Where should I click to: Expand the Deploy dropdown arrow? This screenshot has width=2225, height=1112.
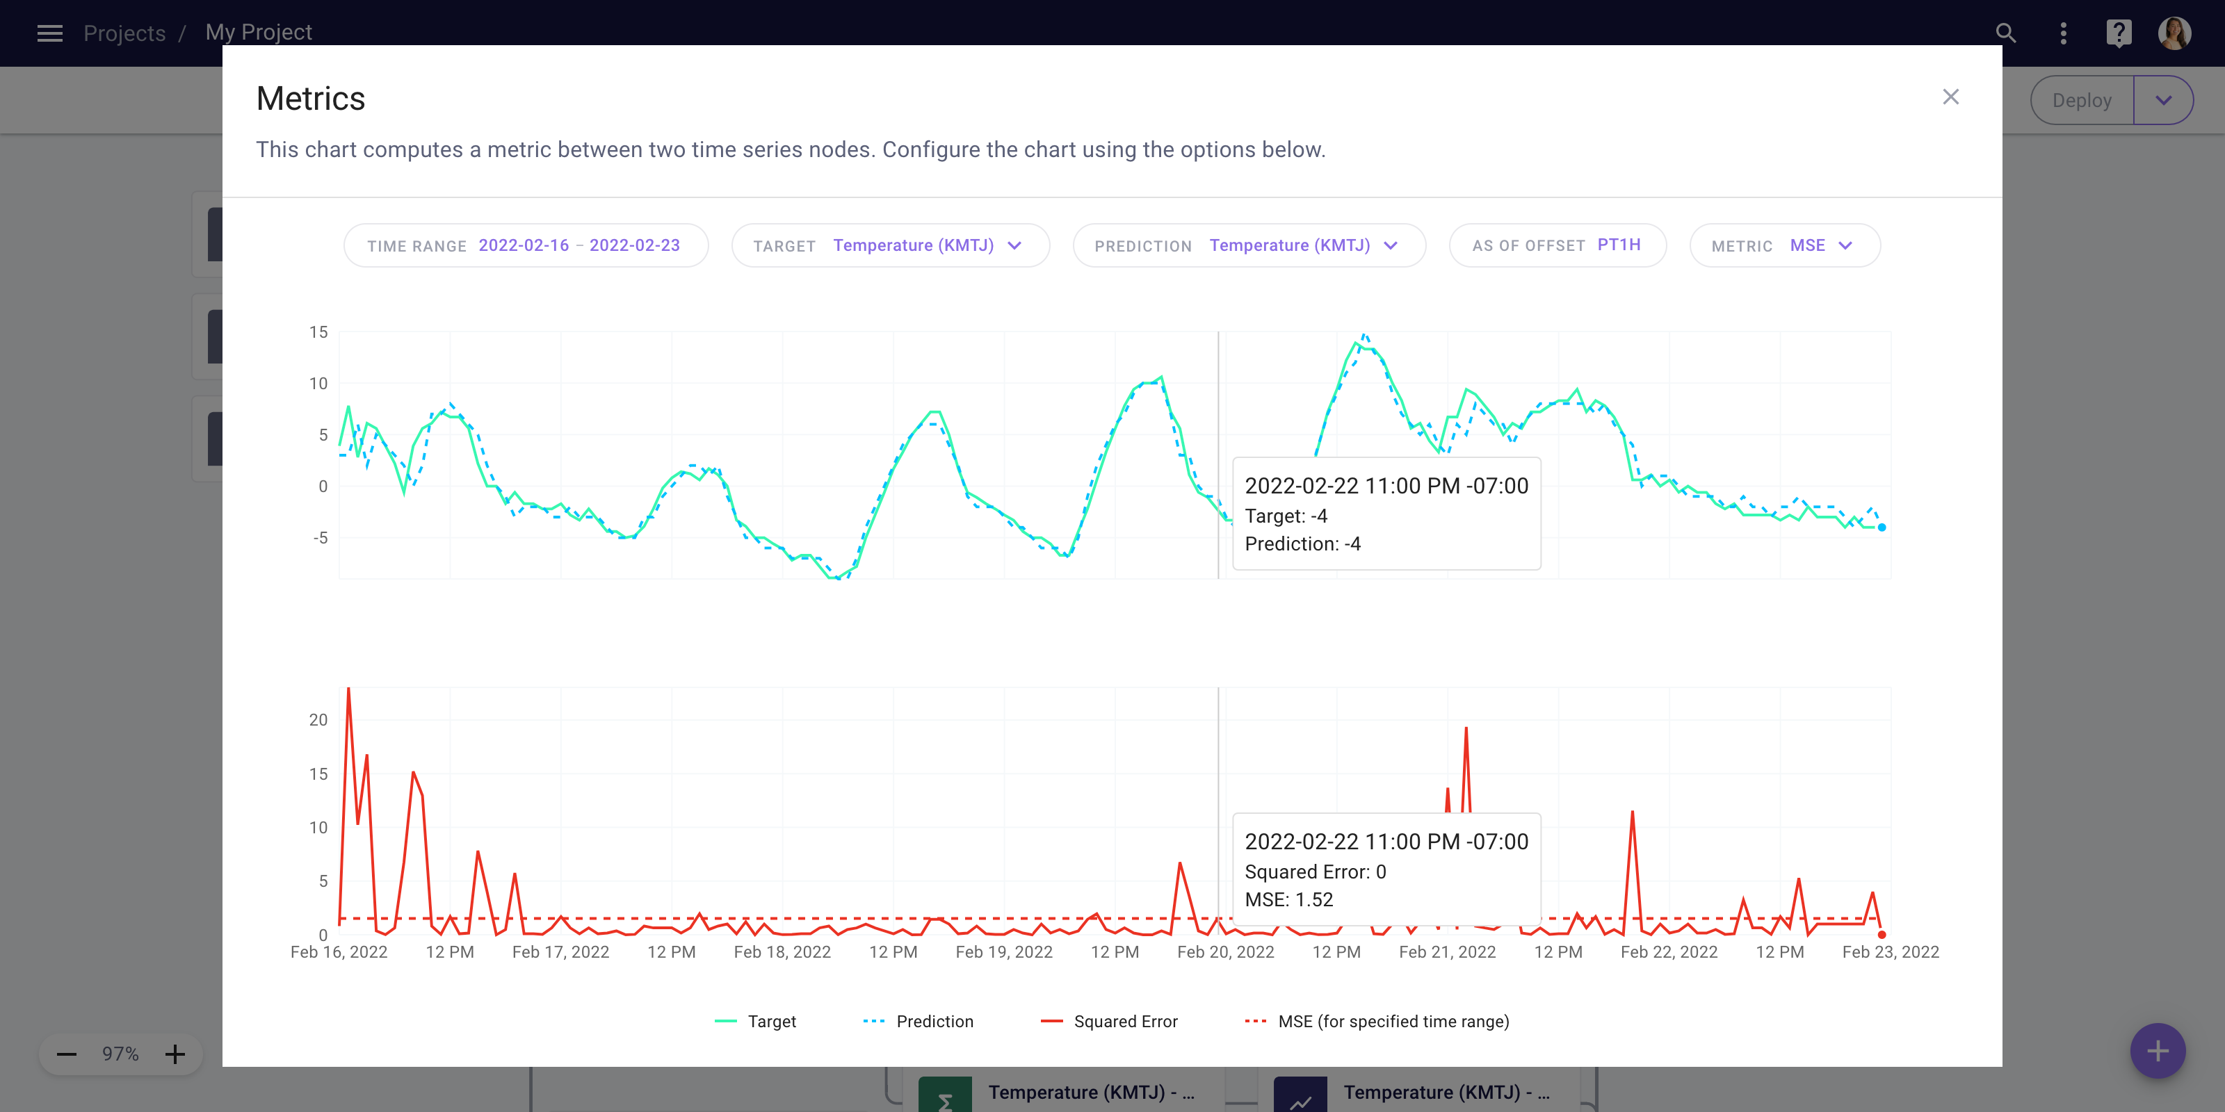2163,100
